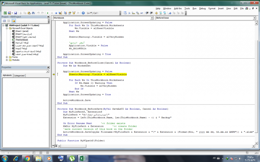Open the Tools menu
The image size is (260, 162).
(x=187, y=9)
